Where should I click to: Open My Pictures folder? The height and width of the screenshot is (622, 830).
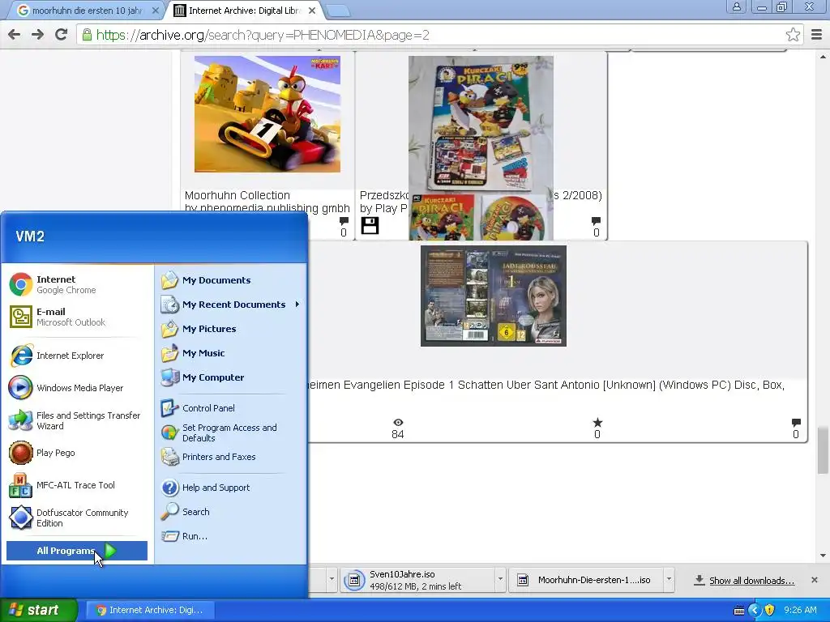point(231,329)
